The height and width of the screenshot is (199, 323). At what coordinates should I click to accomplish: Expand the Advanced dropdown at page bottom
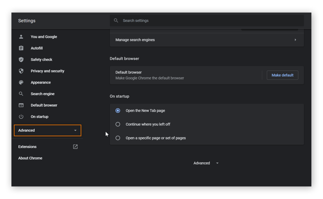[206, 163]
